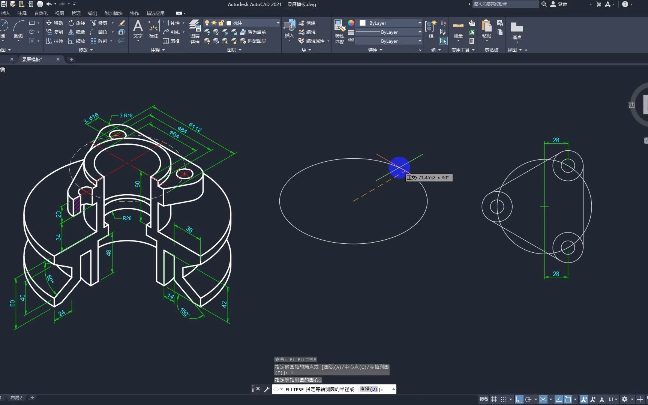The image size is (648, 405).
Task: Select the Dimension (标注) tool
Action: pyautogui.click(x=154, y=29)
